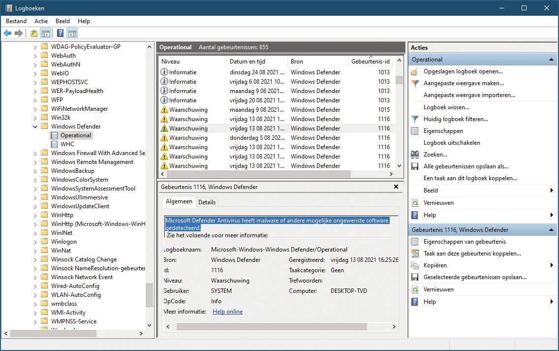Click the Kopiëren icon in actions pane
Image resolution: width=559 pixels, height=351 pixels.
tap(415, 265)
